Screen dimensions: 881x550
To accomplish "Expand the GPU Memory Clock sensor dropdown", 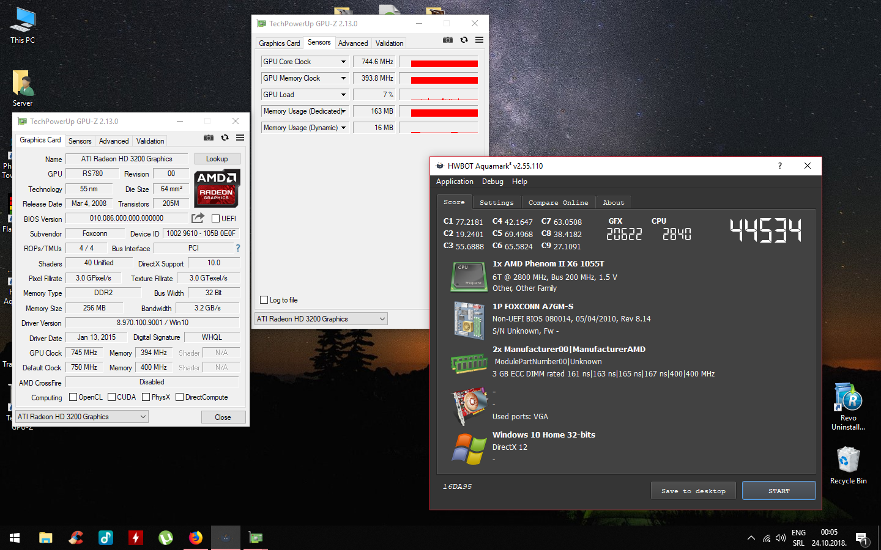I will tap(343, 78).
